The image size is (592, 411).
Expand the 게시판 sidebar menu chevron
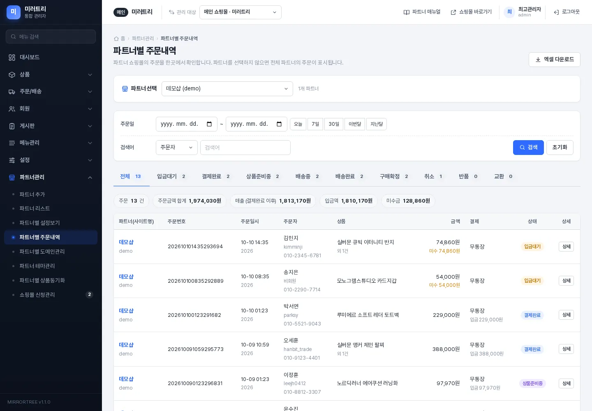(x=90, y=126)
